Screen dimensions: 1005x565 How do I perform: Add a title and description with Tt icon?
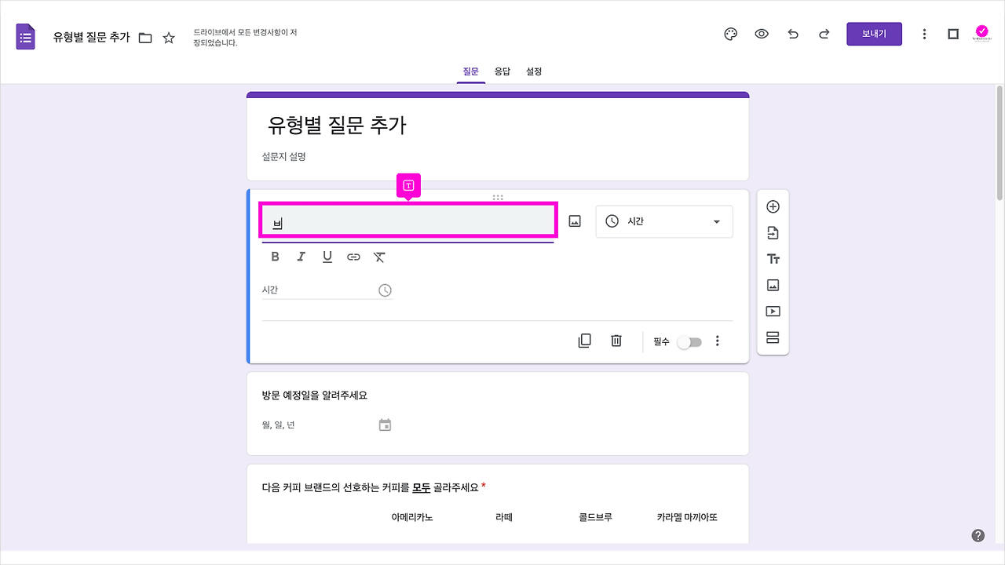pyautogui.click(x=773, y=258)
